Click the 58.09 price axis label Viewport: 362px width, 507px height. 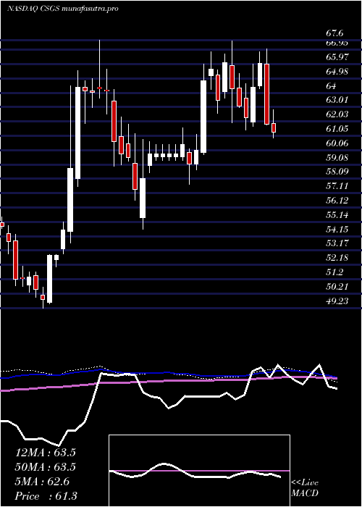click(337, 172)
